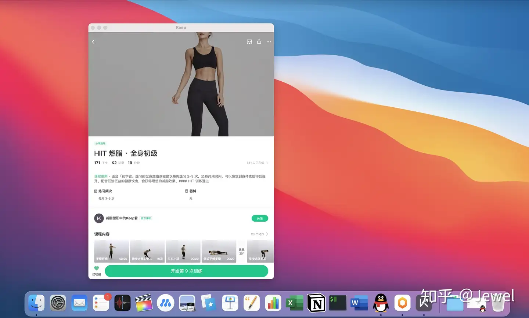Open System Preferences from the Dock

(x=58, y=303)
